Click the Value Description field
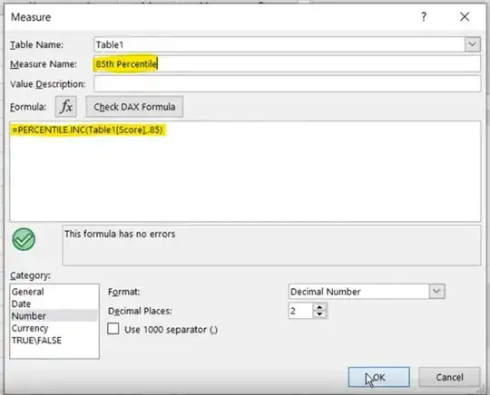 click(287, 83)
